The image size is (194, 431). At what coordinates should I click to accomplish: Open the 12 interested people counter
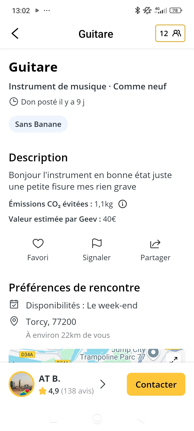pos(170,33)
